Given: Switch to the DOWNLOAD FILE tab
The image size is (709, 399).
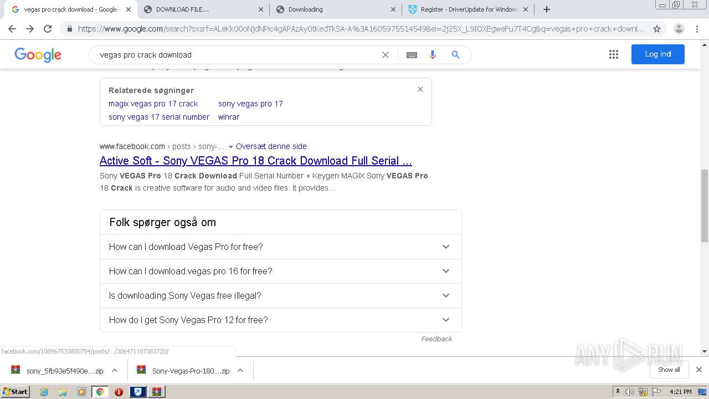Looking at the screenshot, I should pos(202,9).
